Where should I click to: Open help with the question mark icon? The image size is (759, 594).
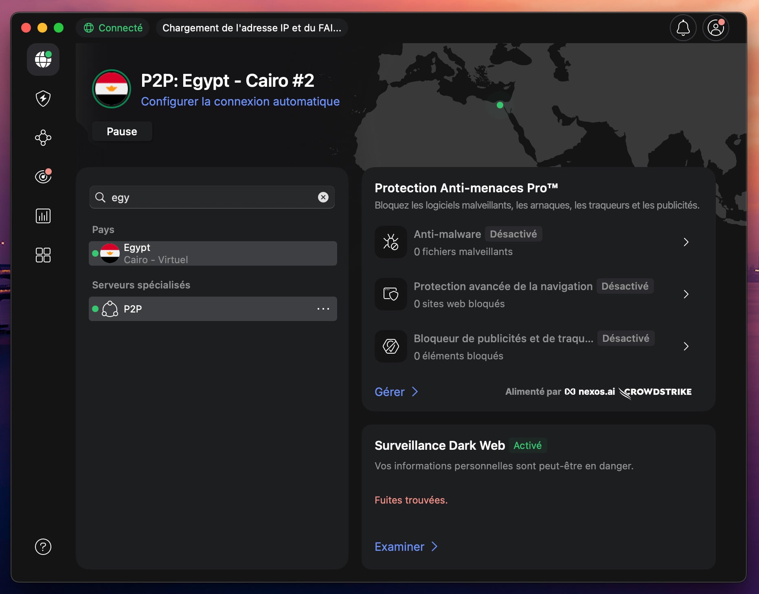43,547
